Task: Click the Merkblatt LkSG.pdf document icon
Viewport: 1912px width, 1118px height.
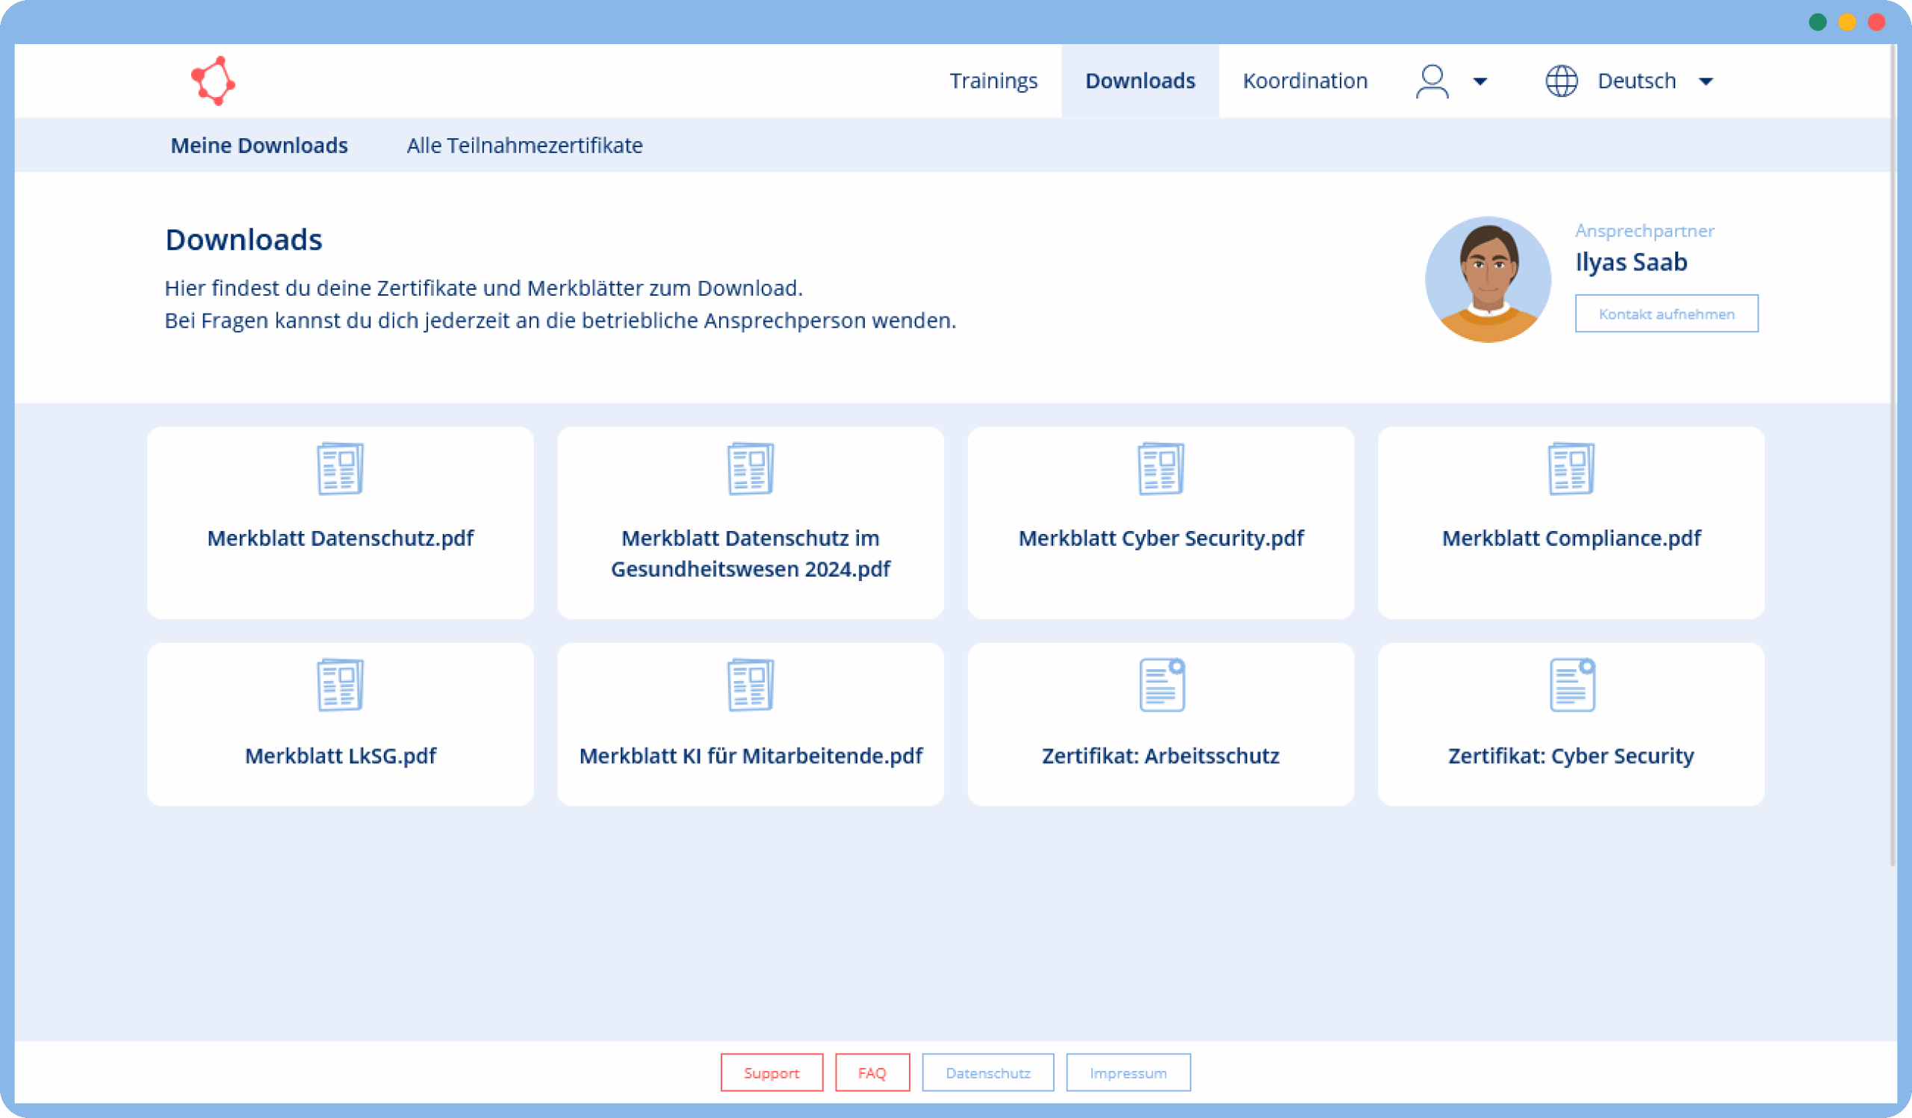Action: (x=340, y=685)
